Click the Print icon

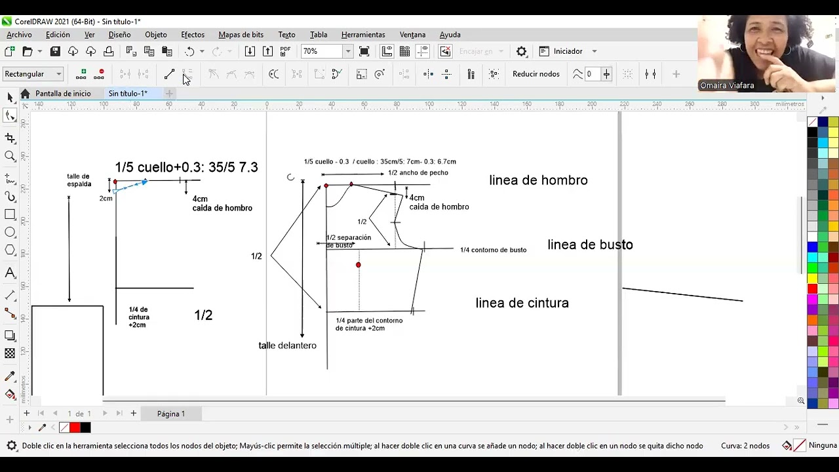[x=109, y=51]
